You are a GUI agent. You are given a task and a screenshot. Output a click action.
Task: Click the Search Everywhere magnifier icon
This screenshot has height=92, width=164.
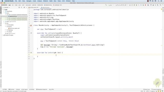click(160, 5)
